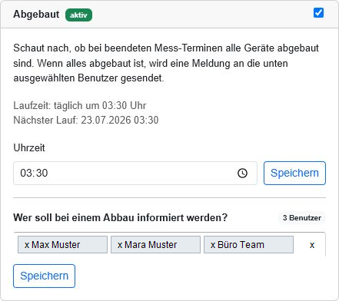339x301 pixels.
Task: Uncheck the Abgebaut job checkbox
Action: click(x=318, y=13)
